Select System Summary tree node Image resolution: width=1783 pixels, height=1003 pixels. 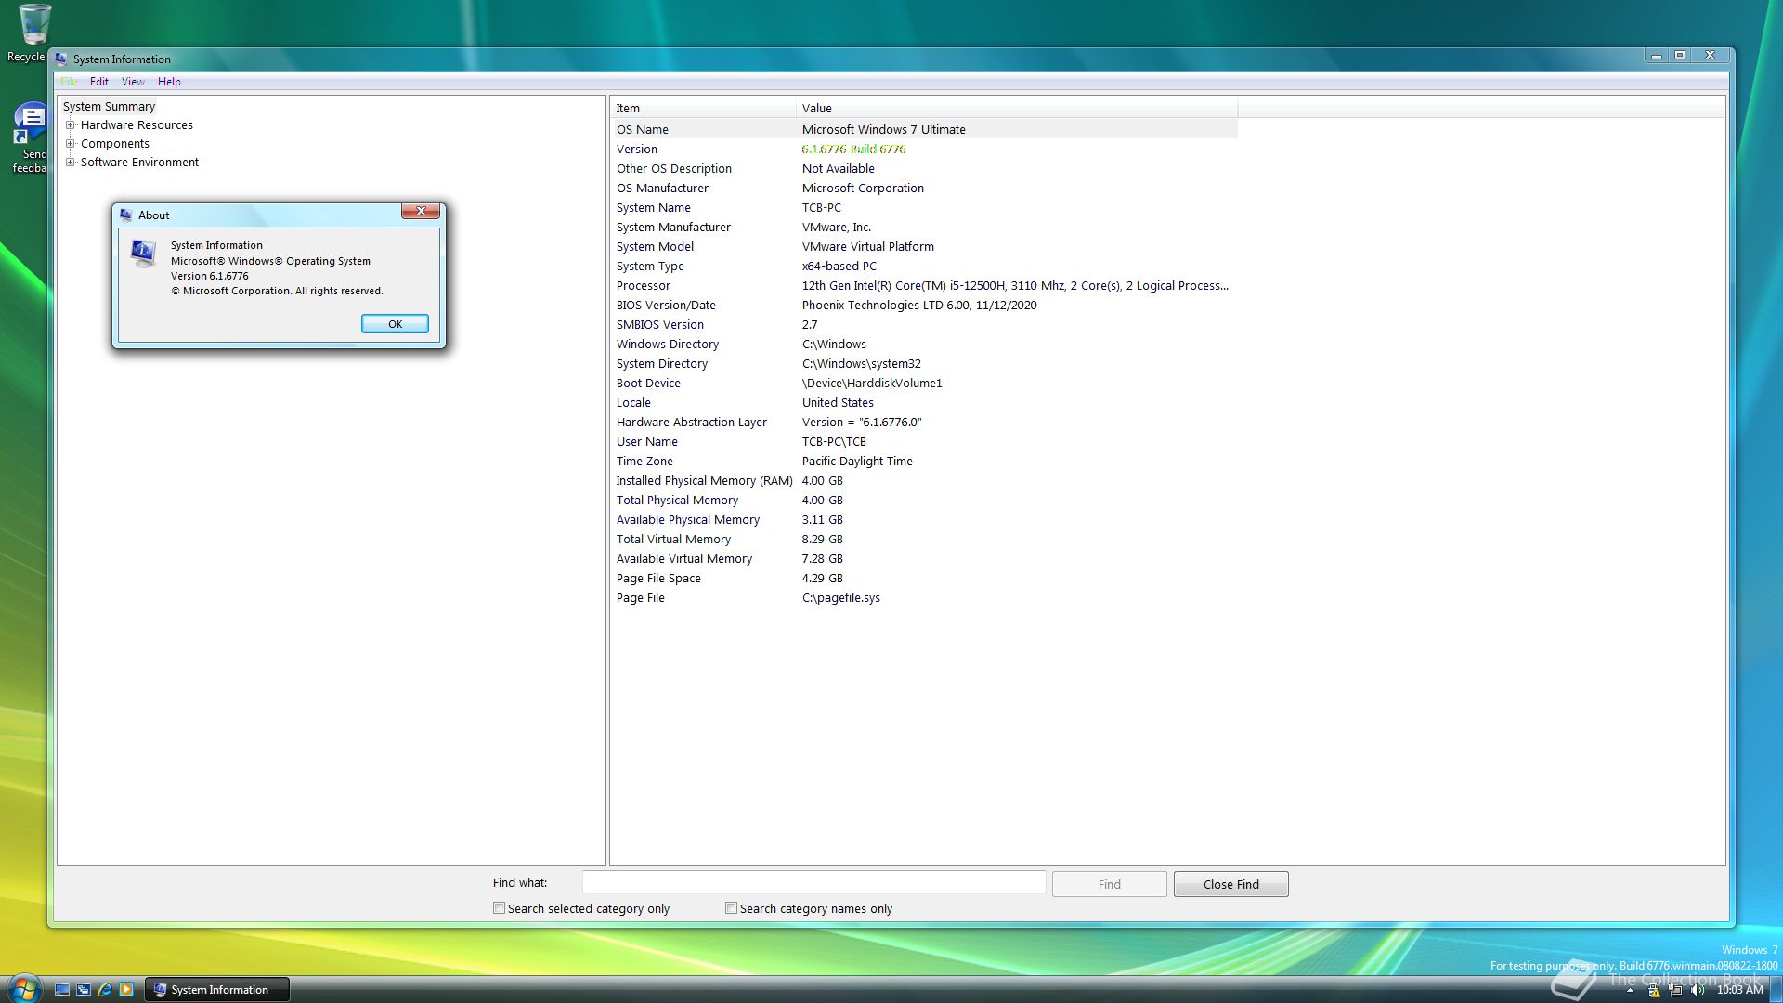(109, 107)
